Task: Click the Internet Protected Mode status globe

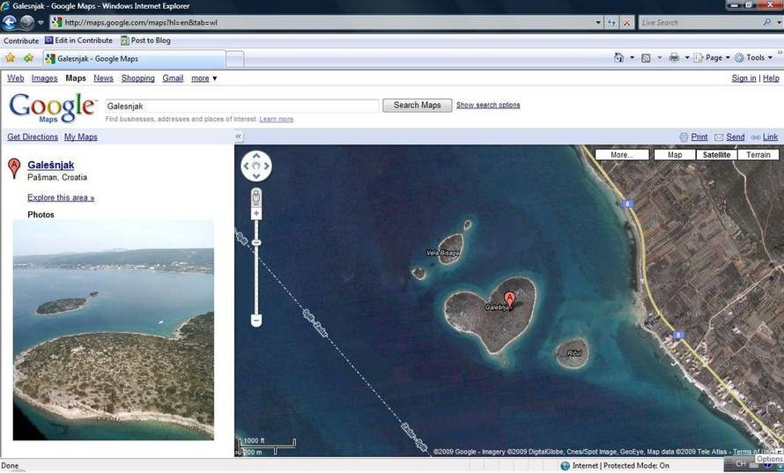Action: 565,465
